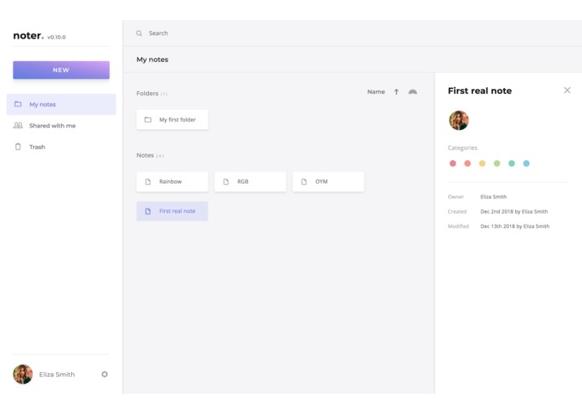582x414 pixels.
Task: Open settings gear next to Eliza Smith
Action: point(105,375)
